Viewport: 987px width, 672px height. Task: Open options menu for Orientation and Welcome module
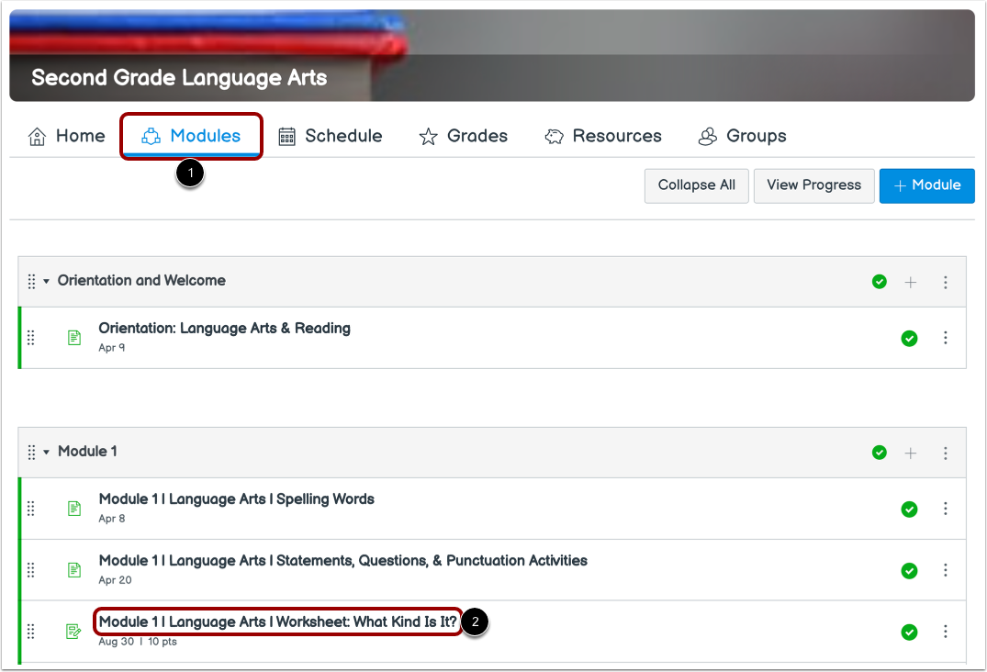pyautogui.click(x=945, y=282)
